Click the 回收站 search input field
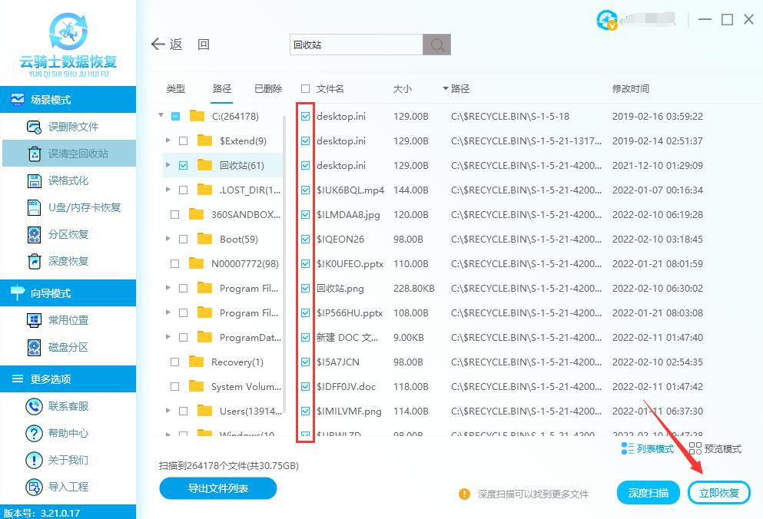763x519 pixels. pyautogui.click(x=357, y=45)
